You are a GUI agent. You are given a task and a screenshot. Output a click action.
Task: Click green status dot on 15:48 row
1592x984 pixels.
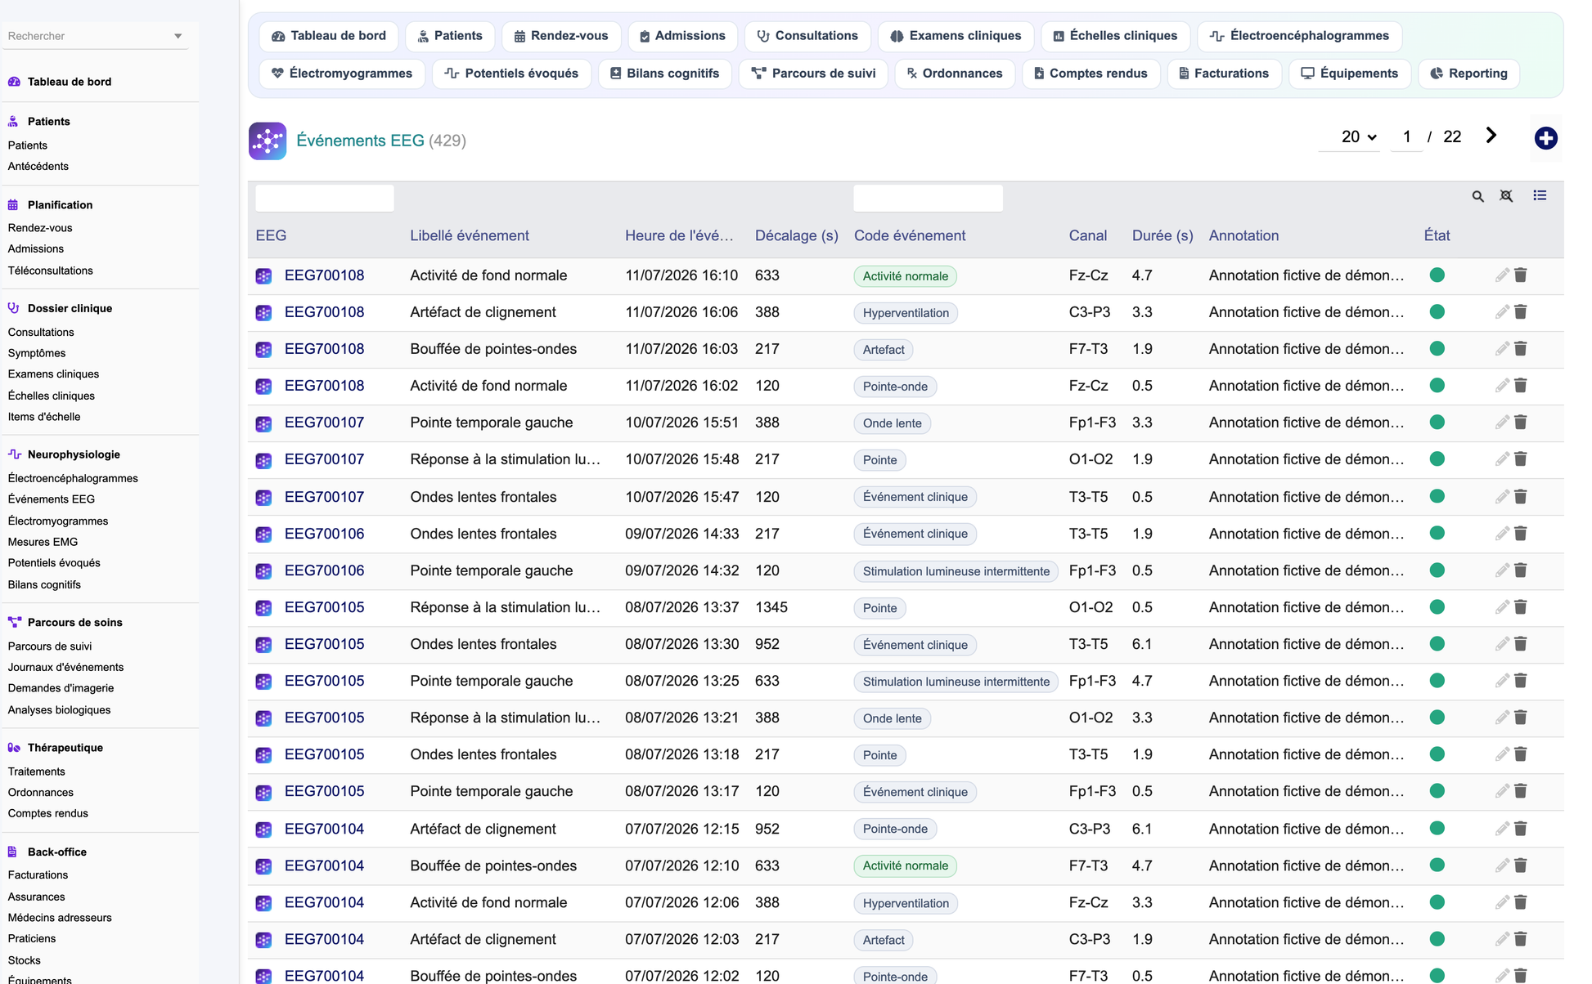click(x=1437, y=459)
